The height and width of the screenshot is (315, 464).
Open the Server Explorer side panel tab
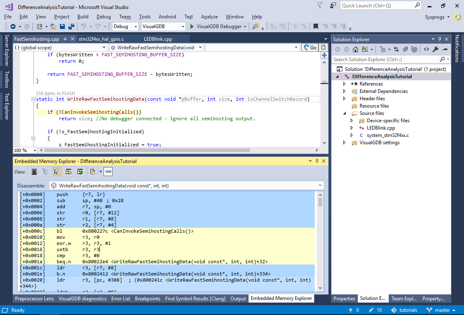7,50
